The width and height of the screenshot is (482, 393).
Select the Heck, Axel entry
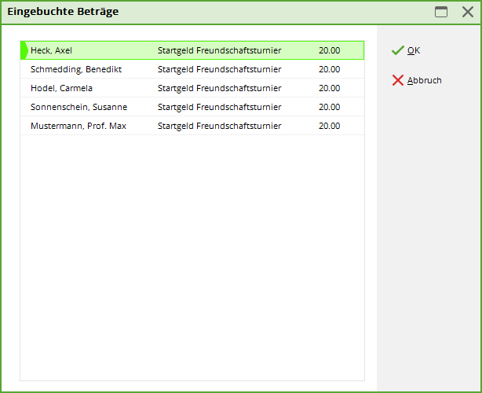51,50
